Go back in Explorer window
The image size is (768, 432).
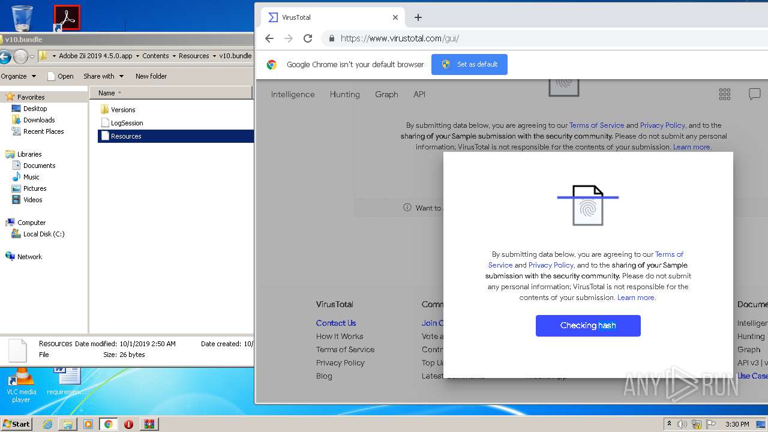coord(5,56)
